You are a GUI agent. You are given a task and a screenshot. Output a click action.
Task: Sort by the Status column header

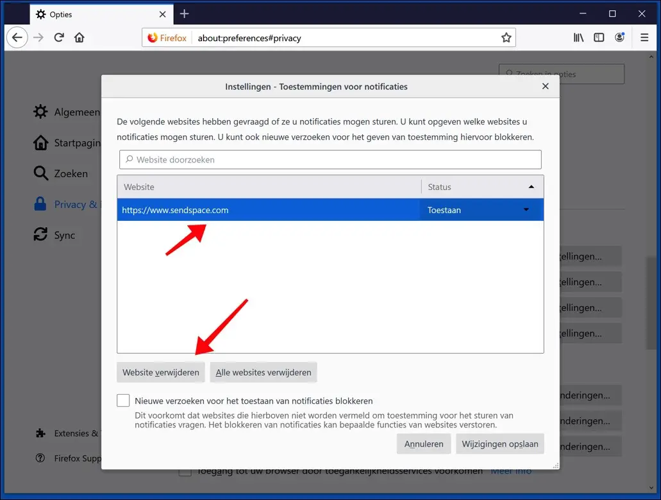click(x=482, y=187)
